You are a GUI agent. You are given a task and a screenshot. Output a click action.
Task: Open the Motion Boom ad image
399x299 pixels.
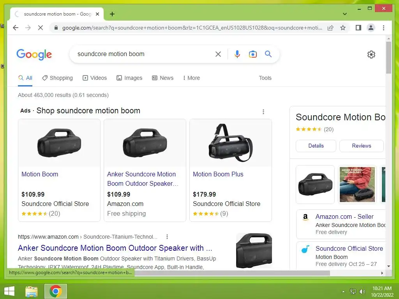pos(59,143)
